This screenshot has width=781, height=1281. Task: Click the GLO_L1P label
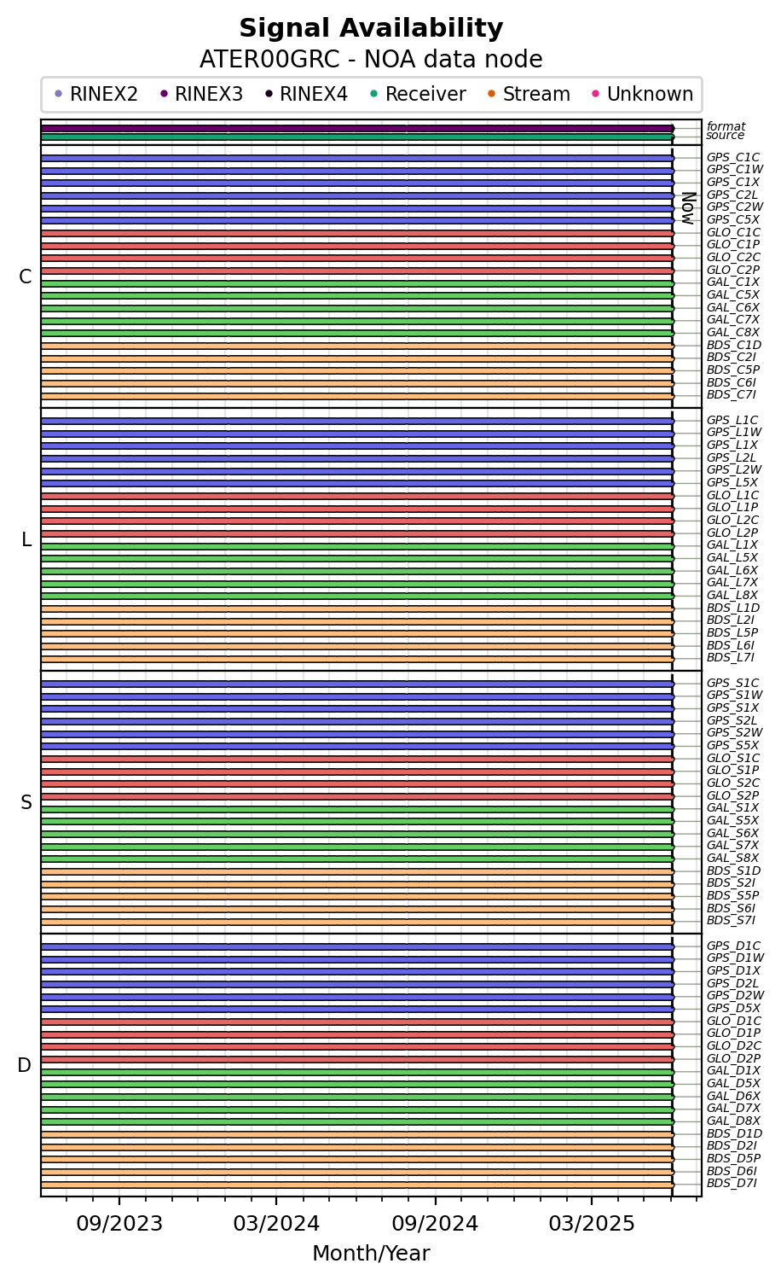pyautogui.click(x=733, y=507)
